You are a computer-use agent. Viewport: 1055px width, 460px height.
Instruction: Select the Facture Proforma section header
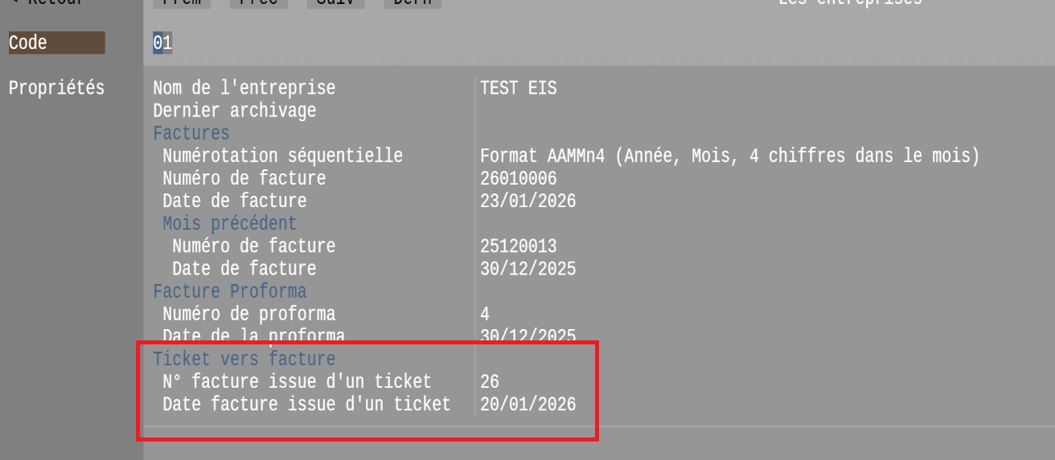[229, 291]
